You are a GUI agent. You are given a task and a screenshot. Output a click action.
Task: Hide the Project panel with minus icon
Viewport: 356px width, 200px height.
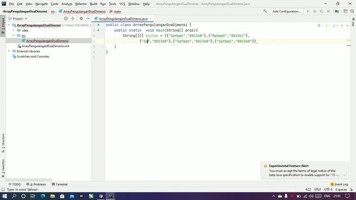(x=88, y=18)
